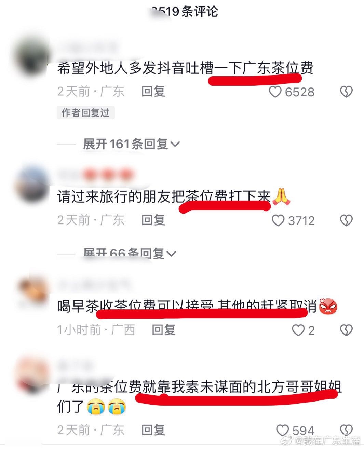This screenshot has width=364, height=449.
Task: Tap broken heart on the 广西 comment
Action: coord(346,330)
